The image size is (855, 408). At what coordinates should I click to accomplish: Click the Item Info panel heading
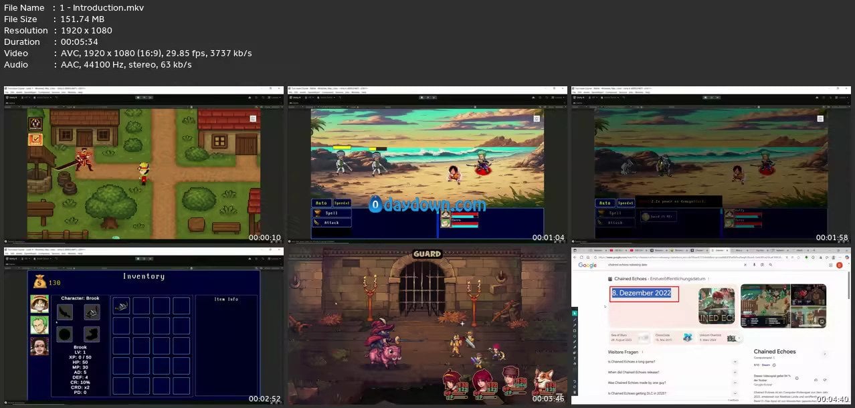point(226,299)
